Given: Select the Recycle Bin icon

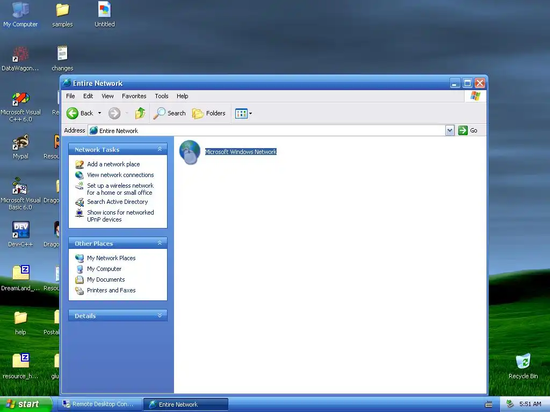Looking at the screenshot, I should pos(523,366).
